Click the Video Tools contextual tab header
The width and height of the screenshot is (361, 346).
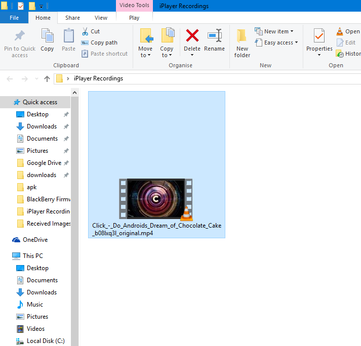click(134, 5)
